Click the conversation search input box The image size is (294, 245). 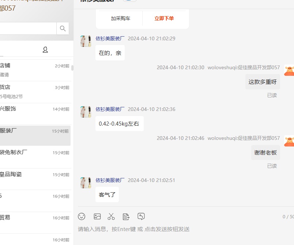[x=27, y=29]
